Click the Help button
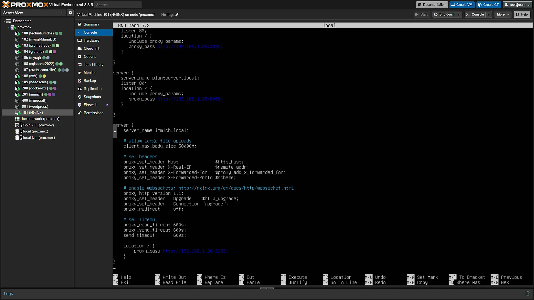Screen dimensions: 534x300 (522, 14)
